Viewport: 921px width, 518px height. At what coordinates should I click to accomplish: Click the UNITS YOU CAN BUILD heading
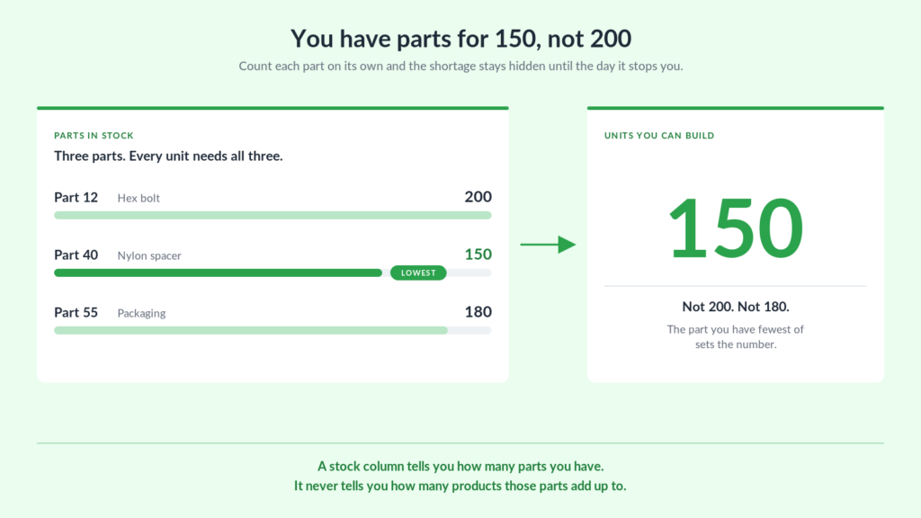659,136
